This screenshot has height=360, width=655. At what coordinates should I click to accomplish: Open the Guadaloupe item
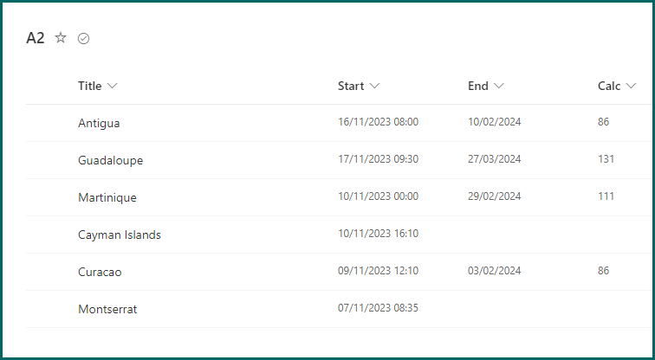click(x=110, y=160)
